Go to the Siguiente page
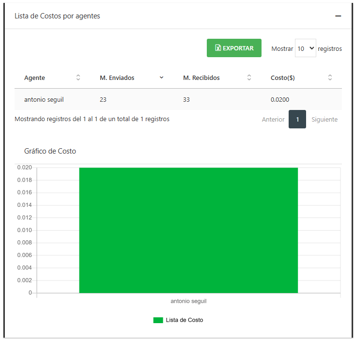 [x=324, y=119]
